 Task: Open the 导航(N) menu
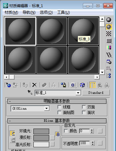(29, 12)
